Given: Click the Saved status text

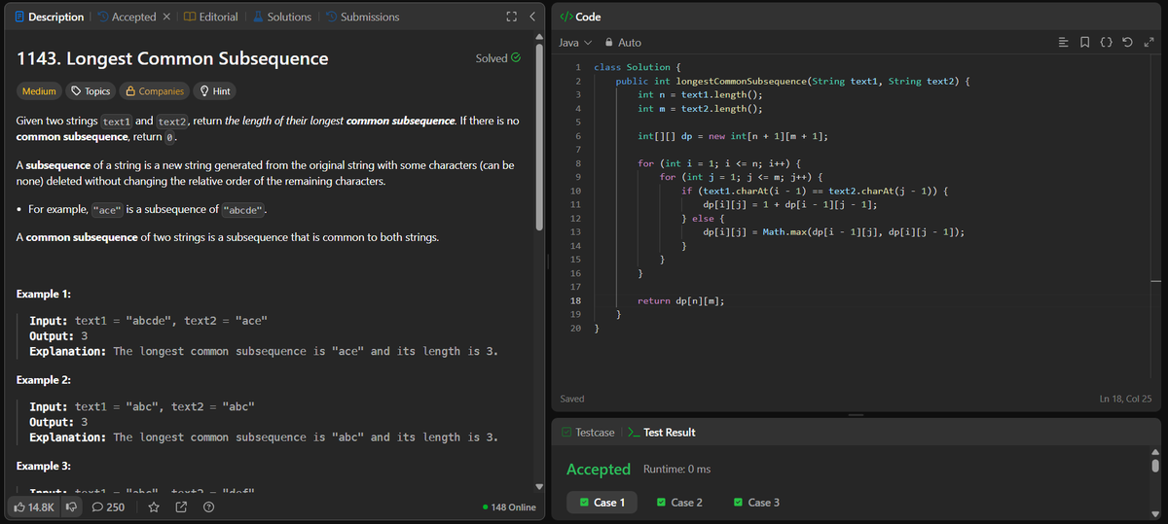Looking at the screenshot, I should coord(572,399).
